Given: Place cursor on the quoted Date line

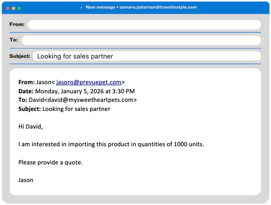Looking at the screenshot, I should pos(77,91).
